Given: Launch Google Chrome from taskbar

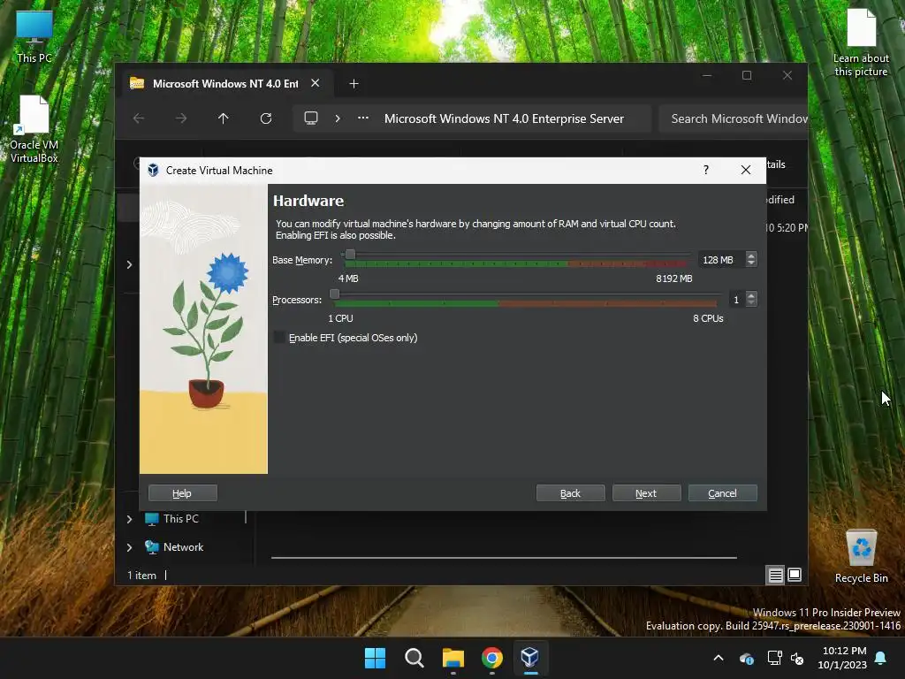Looking at the screenshot, I should point(491,658).
